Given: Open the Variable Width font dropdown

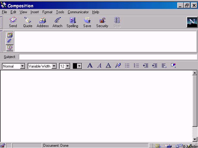Looking at the screenshot, I should click(54, 66).
